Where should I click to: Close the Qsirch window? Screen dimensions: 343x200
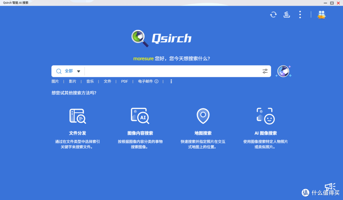coord(338,3)
